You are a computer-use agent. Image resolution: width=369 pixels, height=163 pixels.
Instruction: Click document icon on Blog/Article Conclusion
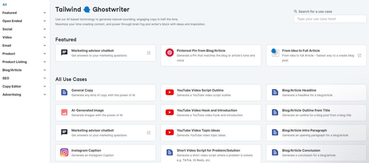click(275, 153)
